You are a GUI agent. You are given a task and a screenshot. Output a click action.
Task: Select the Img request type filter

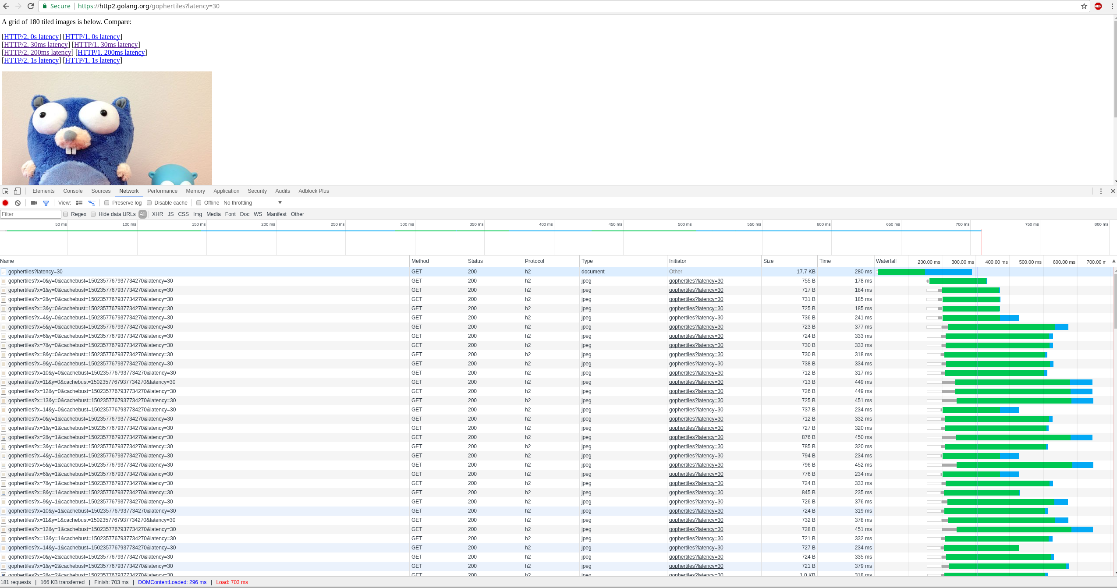(x=198, y=214)
